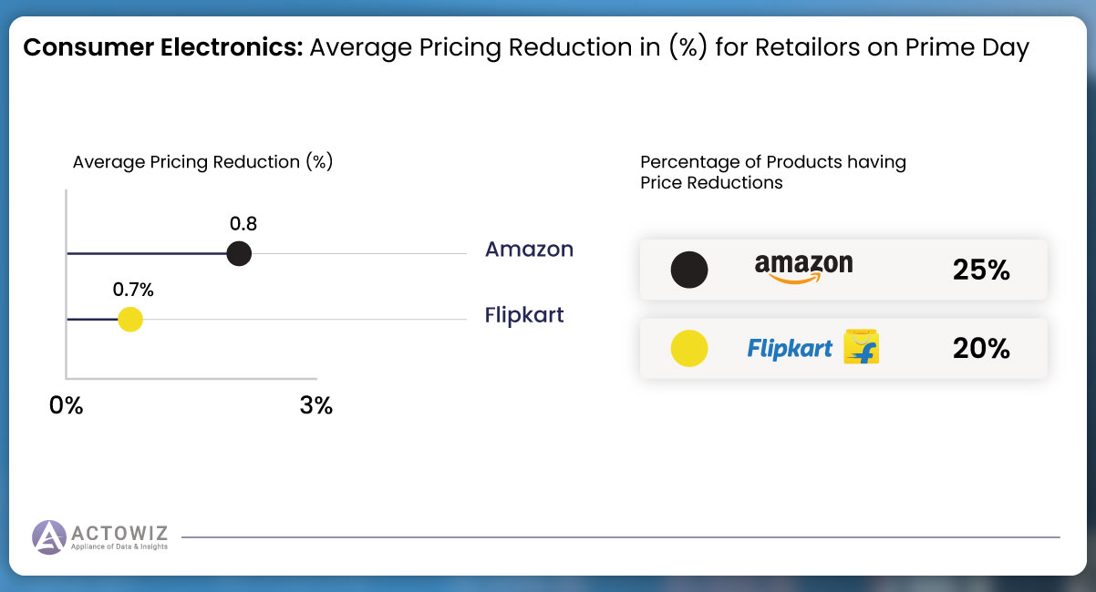Image resolution: width=1096 pixels, height=592 pixels.
Task: Click the Flipkart logo text
Action: coord(790,348)
